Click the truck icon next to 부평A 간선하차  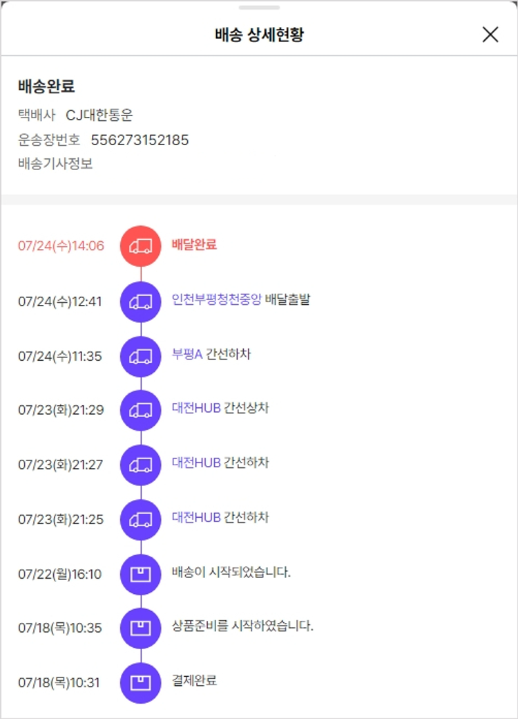pos(141,356)
